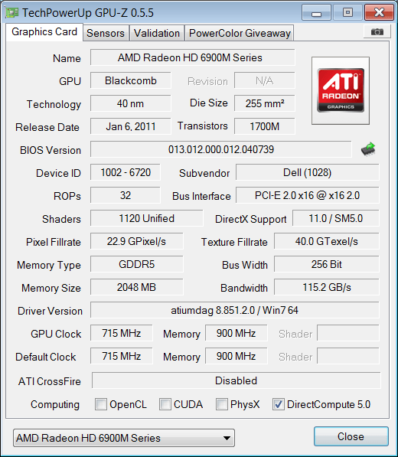Click the GPU Clock row Memory value 900 MHz
This screenshot has height=457, width=398.
(x=236, y=333)
